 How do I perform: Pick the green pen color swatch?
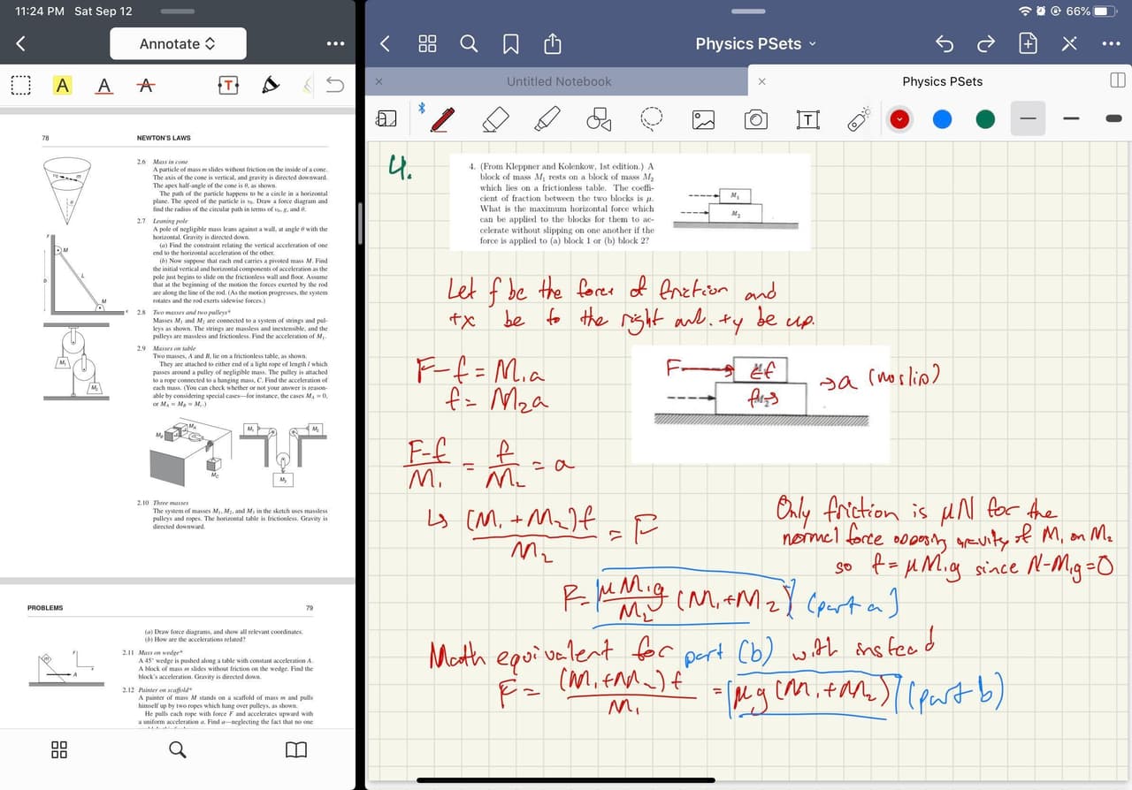(985, 118)
